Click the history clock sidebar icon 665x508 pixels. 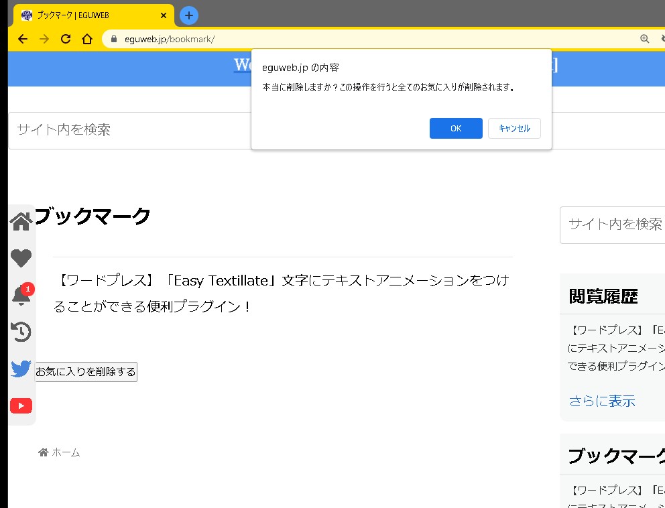(21, 332)
